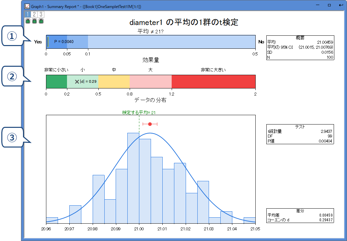This screenshot has height=241, width=347.
Task: Select the layer 1 icon
Action: pyautogui.click(x=28, y=14)
